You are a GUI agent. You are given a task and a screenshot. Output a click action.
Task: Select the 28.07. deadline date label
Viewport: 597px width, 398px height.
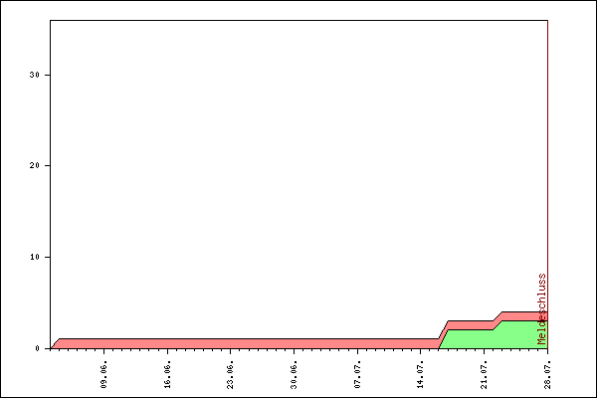546,370
